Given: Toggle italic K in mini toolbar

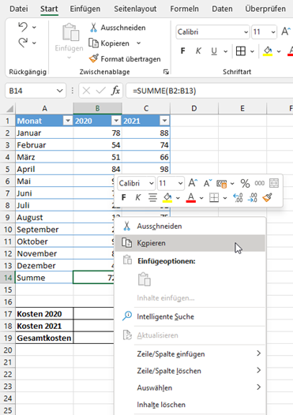Looking at the screenshot, I should click(x=137, y=197).
